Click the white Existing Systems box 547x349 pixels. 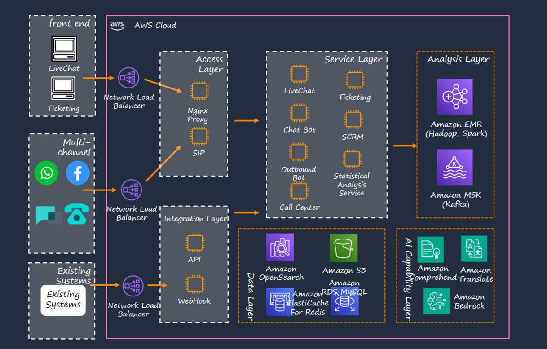(x=63, y=300)
